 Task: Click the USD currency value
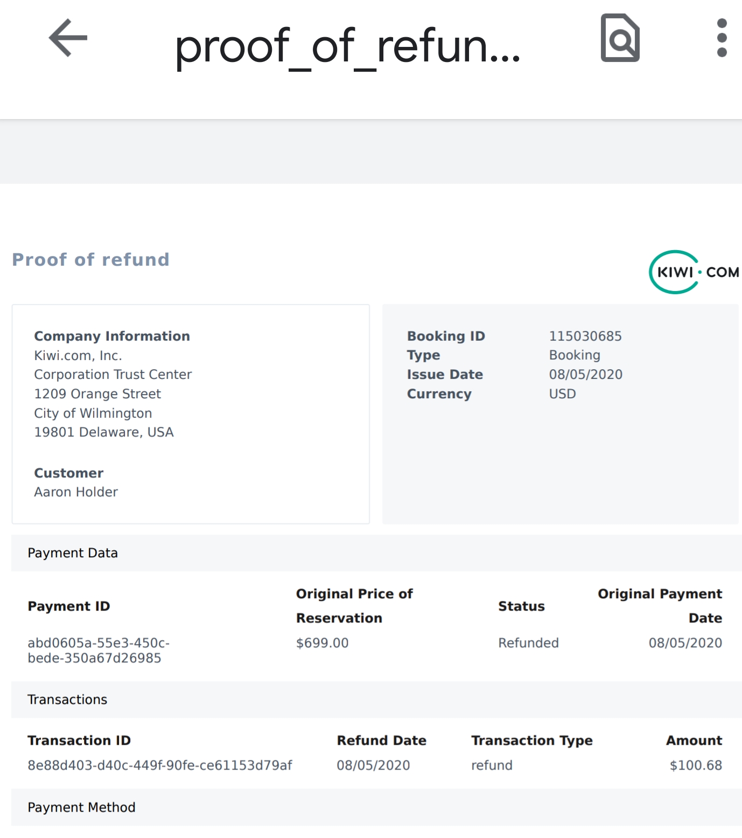(562, 394)
